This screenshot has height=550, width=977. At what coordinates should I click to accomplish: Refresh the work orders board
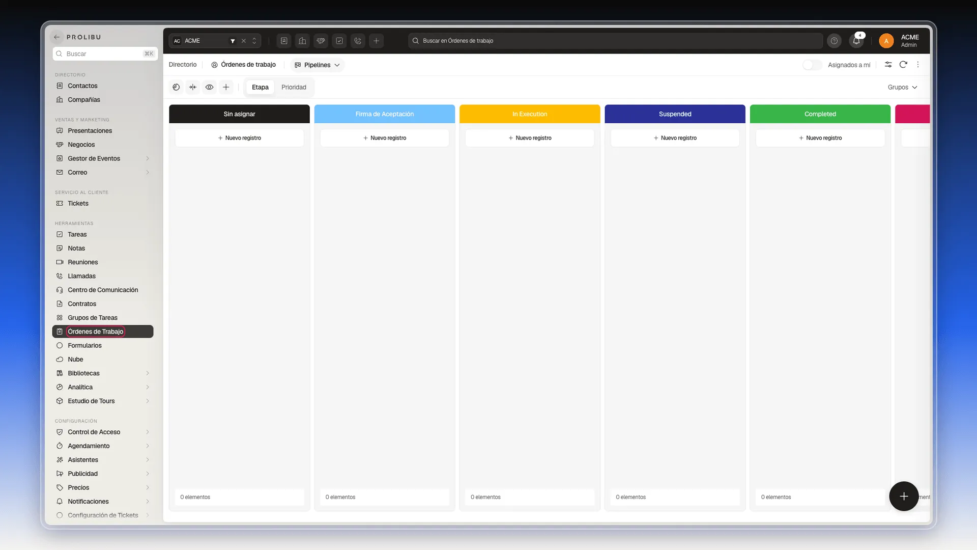tap(903, 65)
